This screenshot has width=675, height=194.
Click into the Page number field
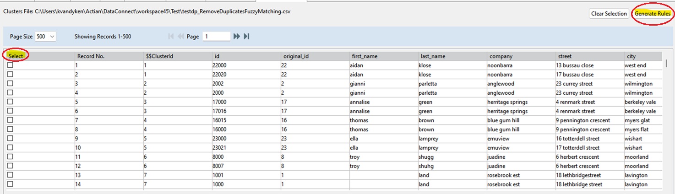pyautogui.click(x=216, y=37)
